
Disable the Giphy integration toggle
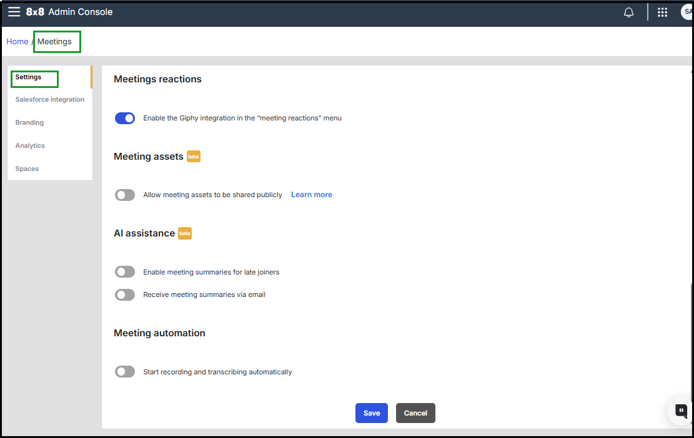(125, 118)
